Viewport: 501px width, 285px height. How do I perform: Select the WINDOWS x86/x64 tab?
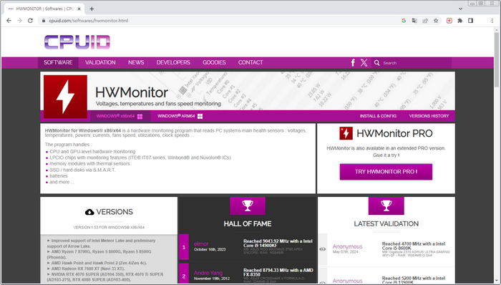pyautogui.click(x=120, y=116)
